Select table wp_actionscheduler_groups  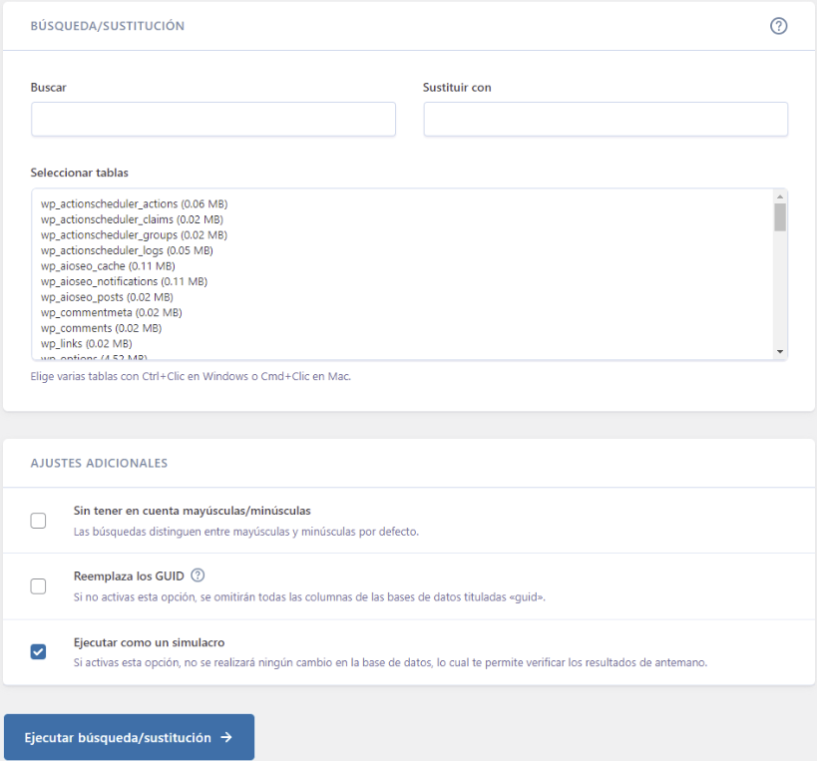tap(134, 235)
